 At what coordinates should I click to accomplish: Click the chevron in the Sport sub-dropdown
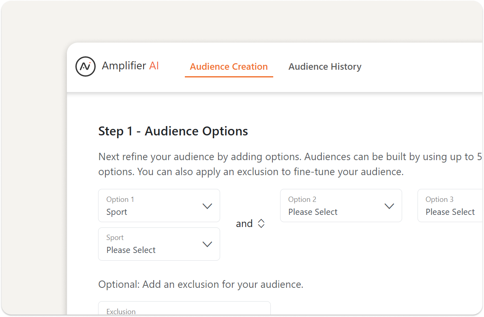pyautogui.click(x=207, y=244)
